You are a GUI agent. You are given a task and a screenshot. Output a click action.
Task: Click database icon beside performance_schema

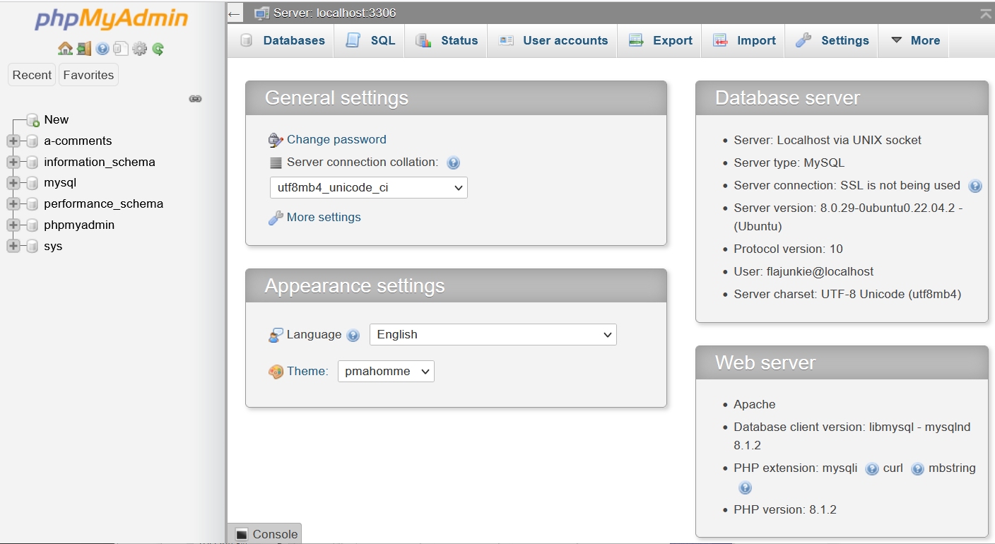32,204
